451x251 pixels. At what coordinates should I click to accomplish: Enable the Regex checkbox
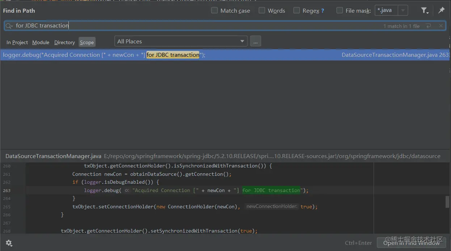(296, 10)
